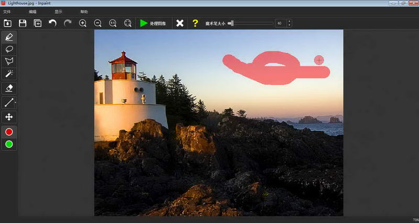The image size is (419, 223).
Task: Click the Inpaint app icon in title bar
Action: coord(3,3)
